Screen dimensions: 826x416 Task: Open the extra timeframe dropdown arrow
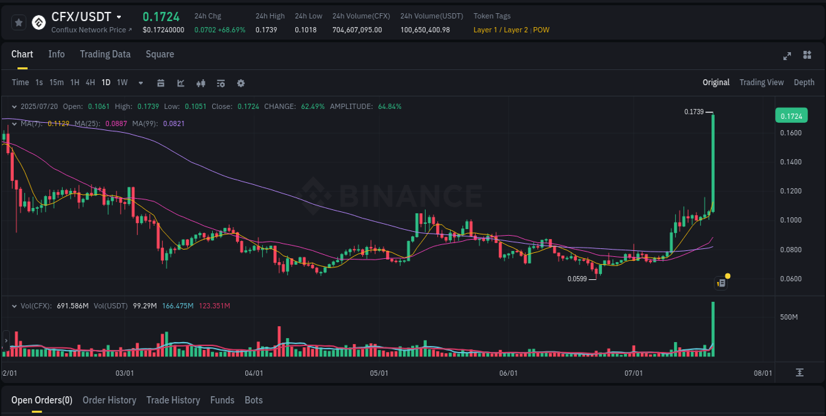(139, 83)
